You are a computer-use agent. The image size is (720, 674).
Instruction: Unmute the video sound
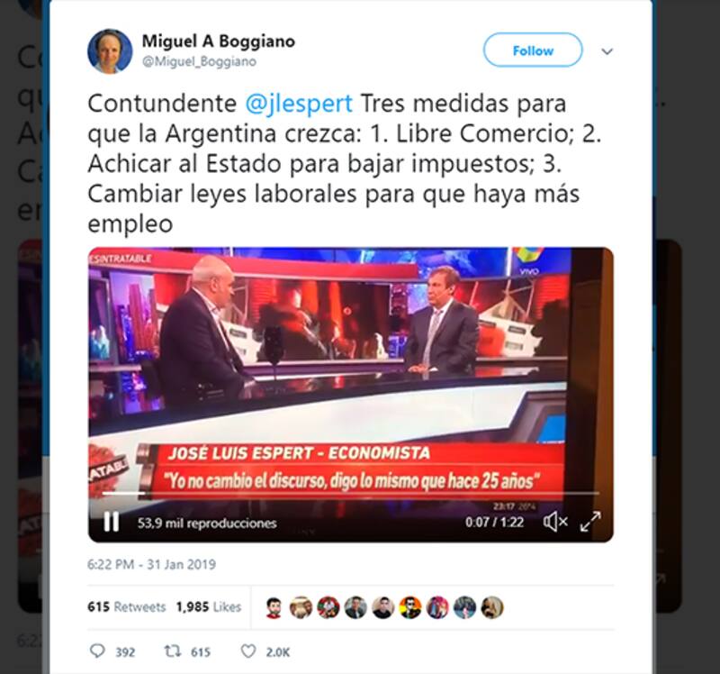pos(555,522)
